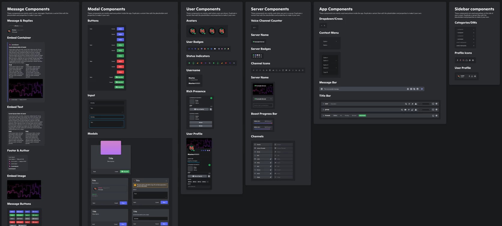The width and height of the screenshot is (502, 226).
Task: Expand Option 2 submenu in the context menu
Action: tap(336, 61)
